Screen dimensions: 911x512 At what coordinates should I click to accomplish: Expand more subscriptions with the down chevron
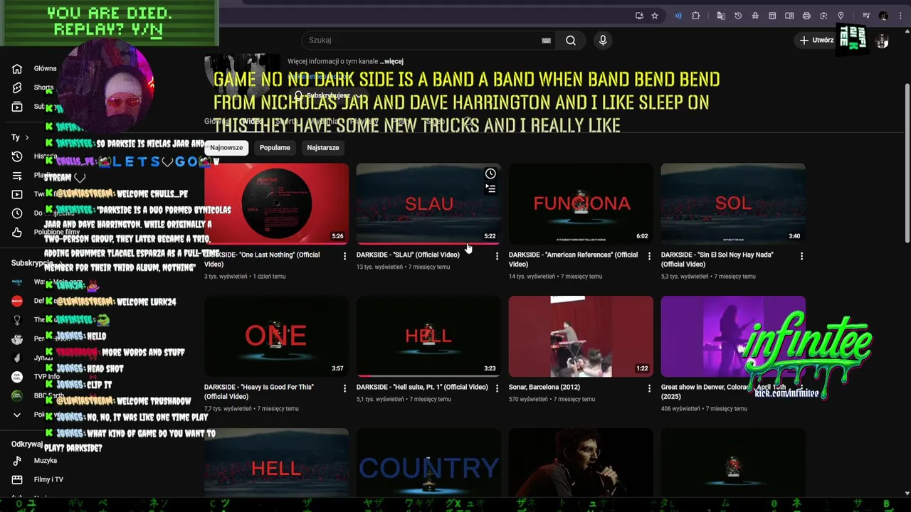pyautogui.click(x=17, y=415)
